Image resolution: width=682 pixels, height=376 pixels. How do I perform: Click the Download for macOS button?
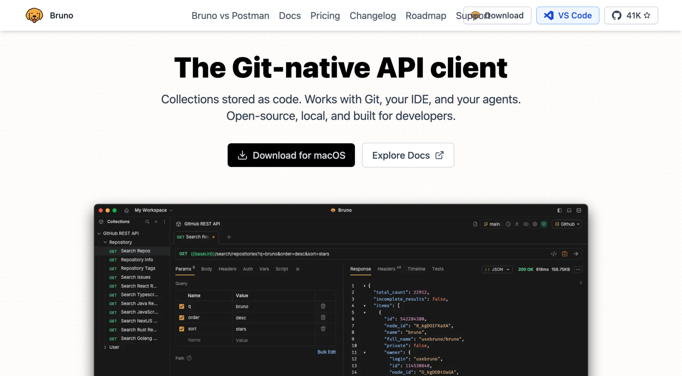[291, 155]
